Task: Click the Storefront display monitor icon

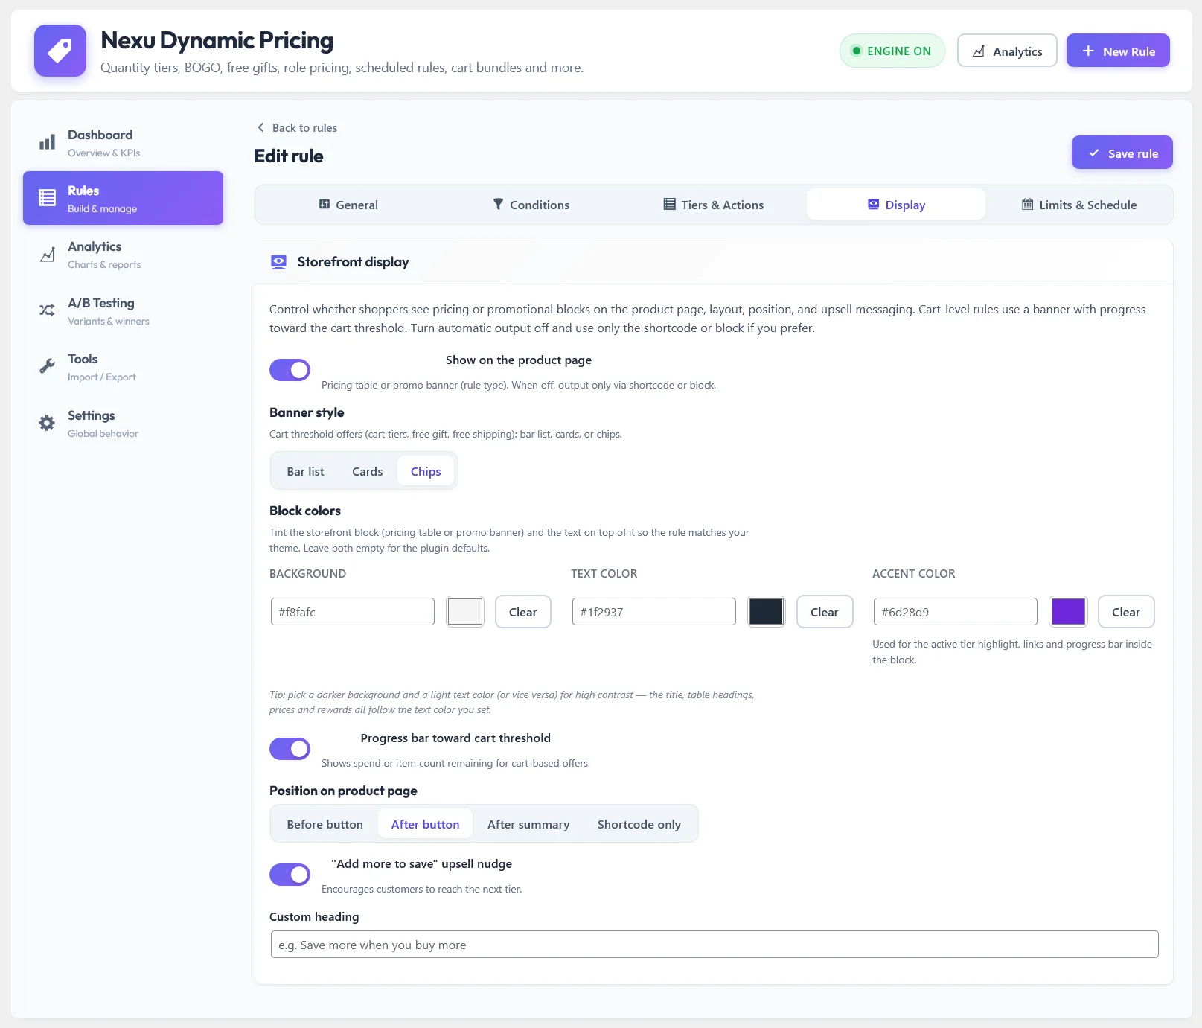Action: click(x=278, y=262)
